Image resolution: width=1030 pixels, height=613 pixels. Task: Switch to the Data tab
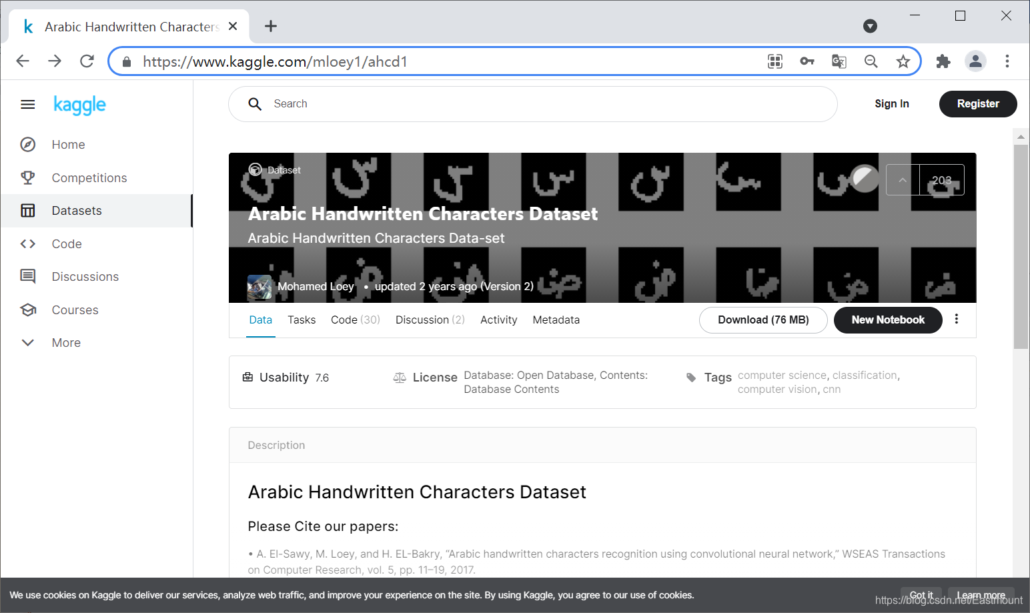(260, 320)
